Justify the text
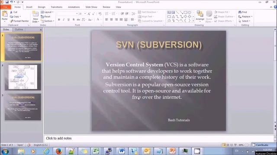The height and width of the screenshot is (155, 277). click(x=121, y=19)
